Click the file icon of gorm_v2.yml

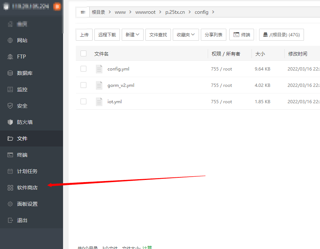coord(99,85)
